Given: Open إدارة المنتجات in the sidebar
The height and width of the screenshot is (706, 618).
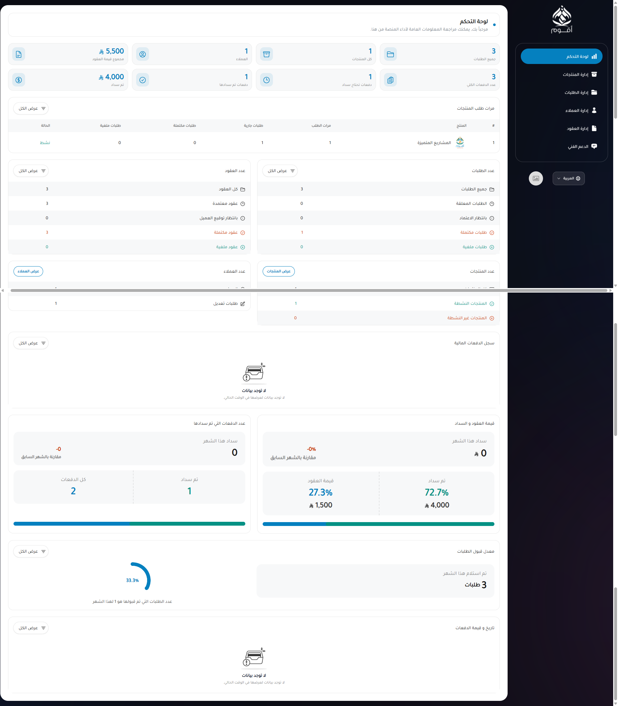Looking at the screenshot, I should (x=579, y=74).
